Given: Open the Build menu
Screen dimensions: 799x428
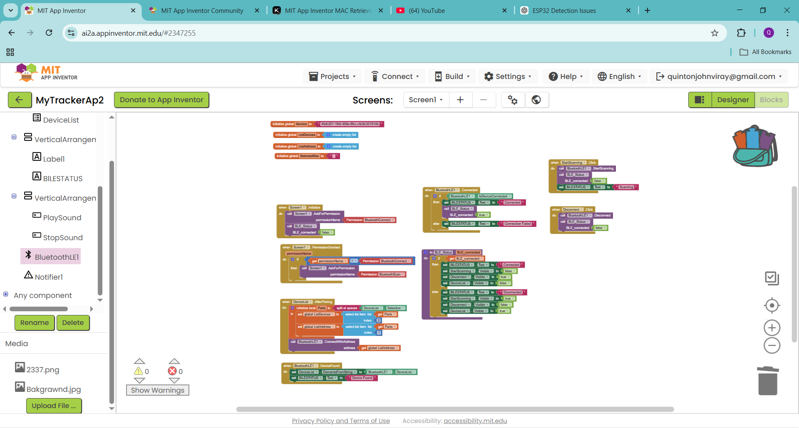Looking at the screenshot, I should click(452, 76).
